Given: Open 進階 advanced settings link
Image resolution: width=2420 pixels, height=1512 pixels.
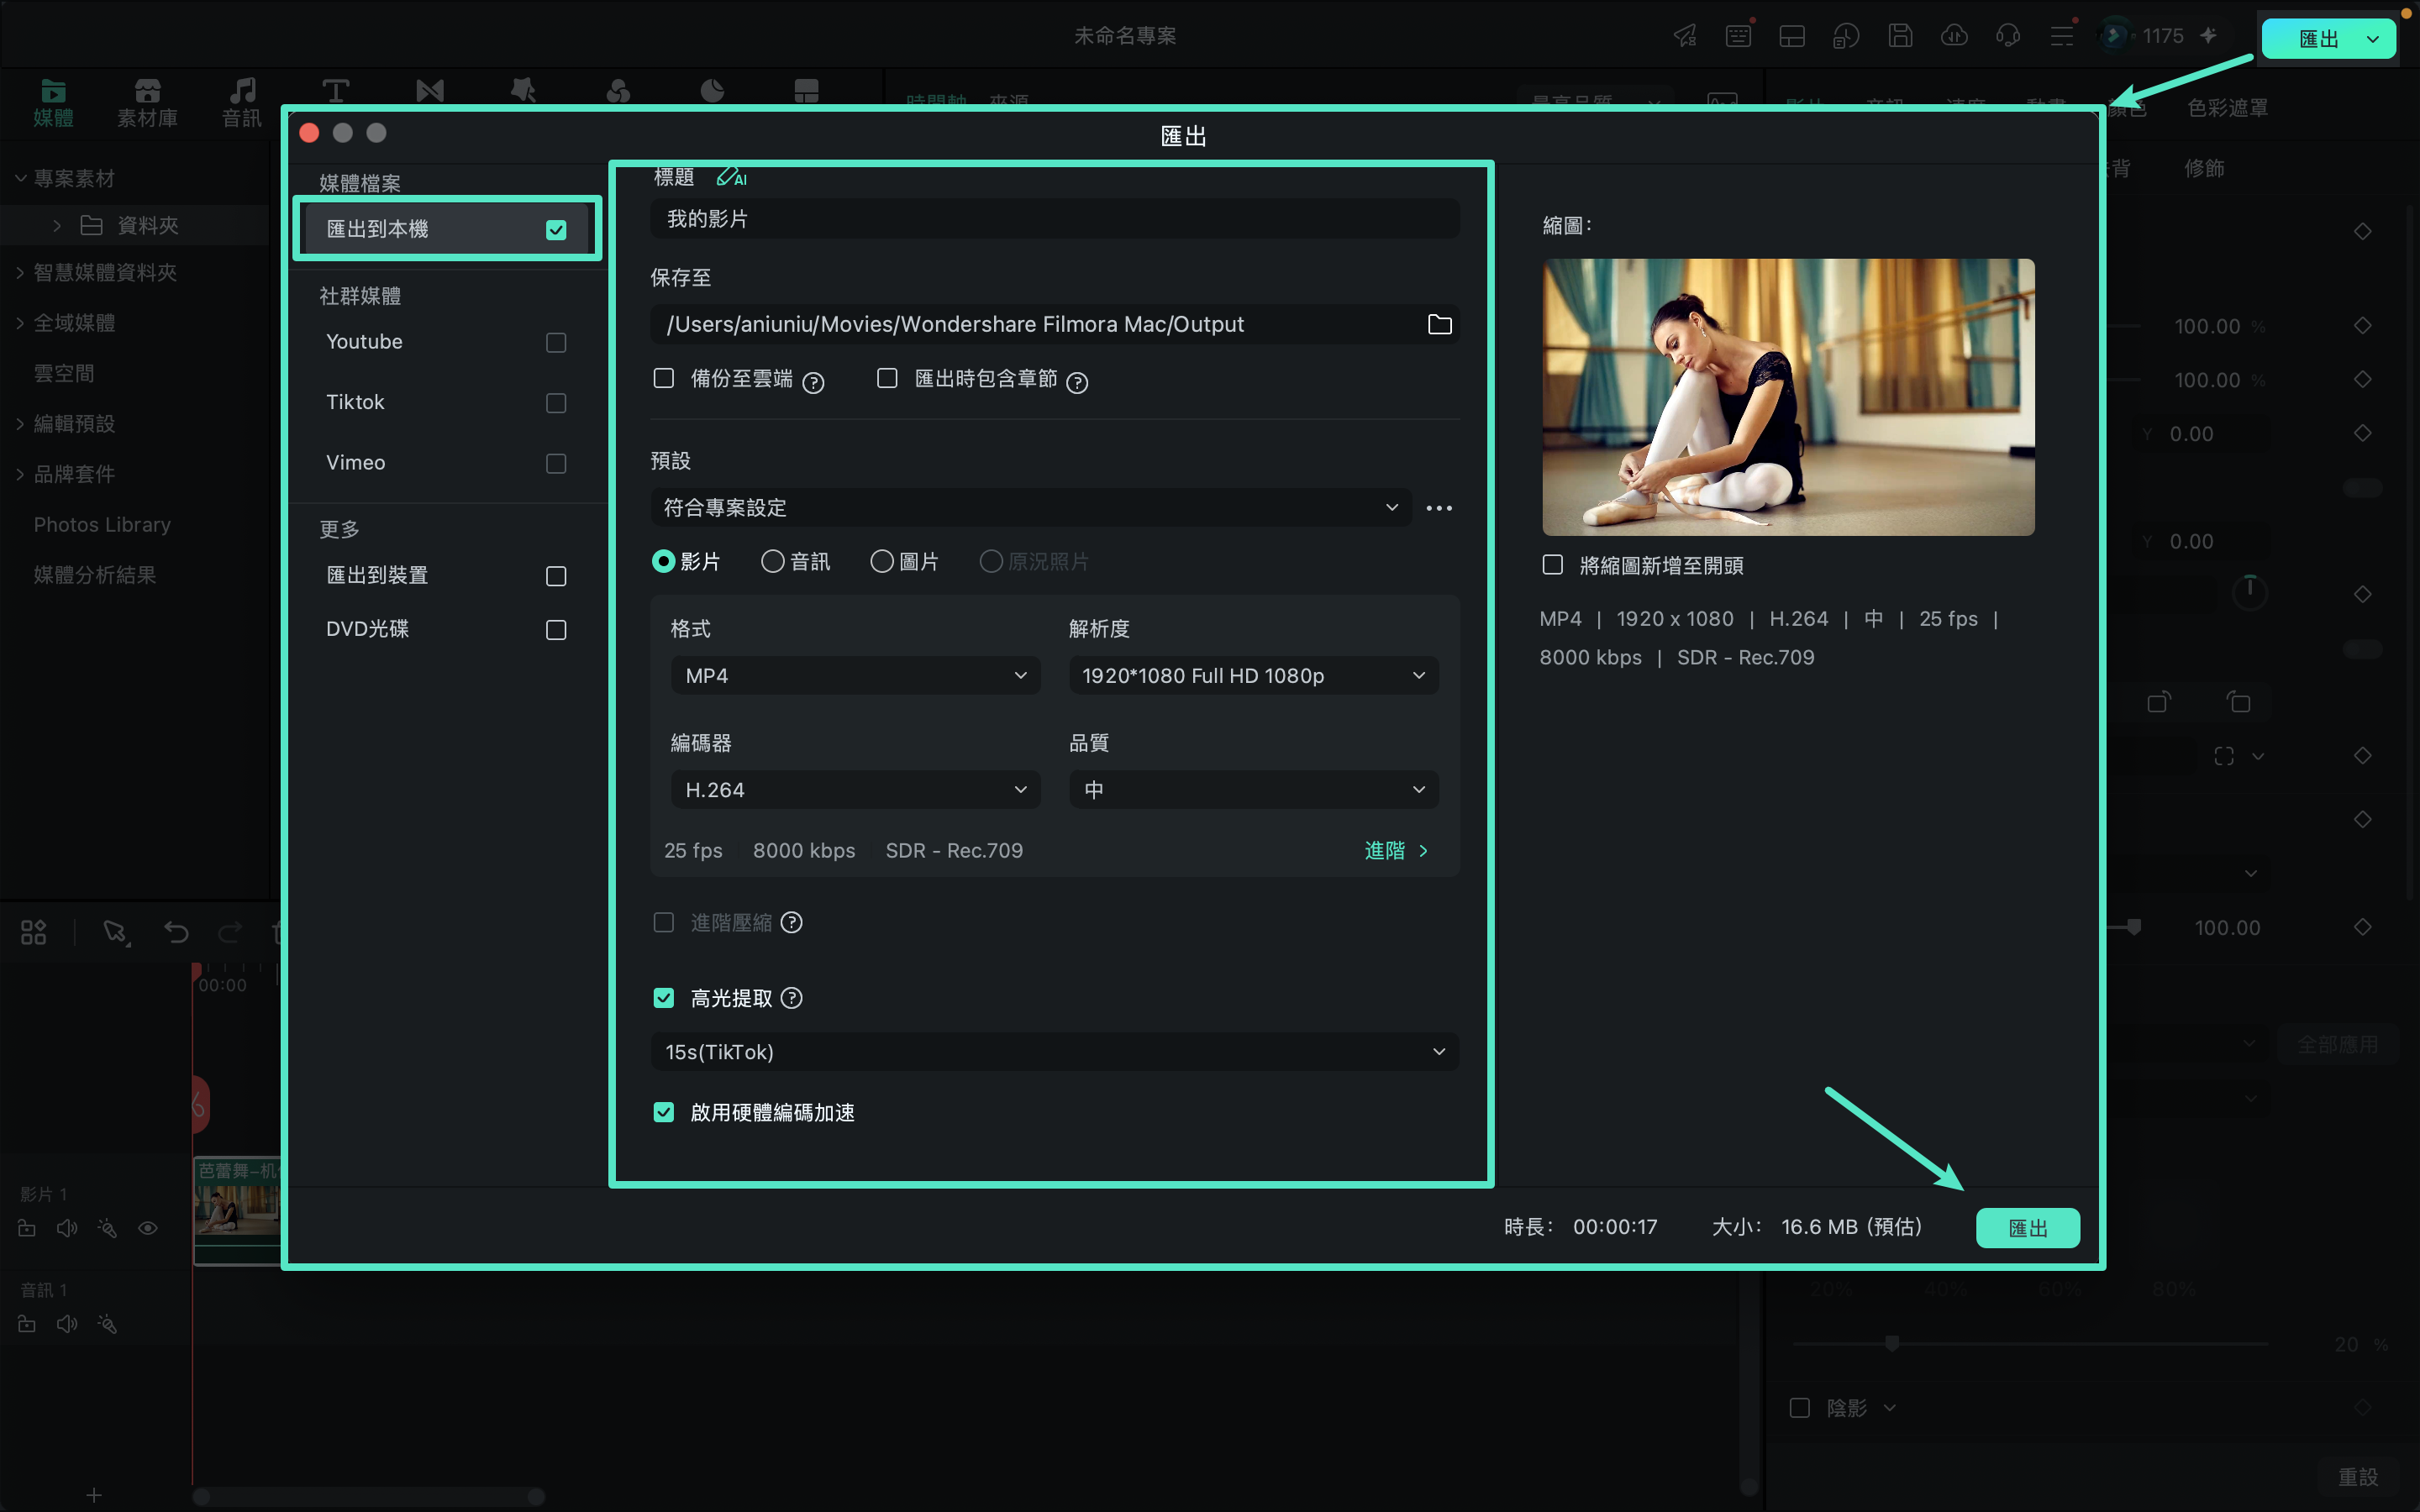Looking at the screenshot, I should coord(1396,850).
